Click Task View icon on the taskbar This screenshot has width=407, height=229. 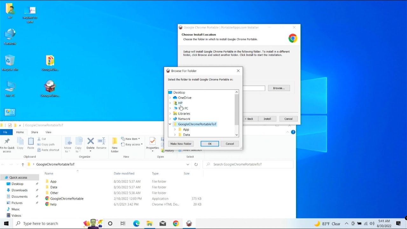123,224
